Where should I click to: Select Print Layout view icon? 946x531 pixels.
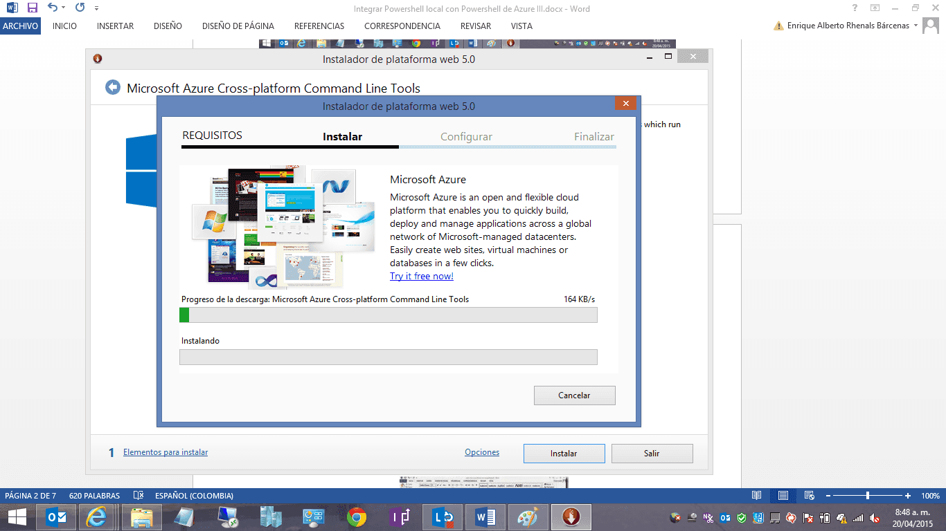click(783, 496)
